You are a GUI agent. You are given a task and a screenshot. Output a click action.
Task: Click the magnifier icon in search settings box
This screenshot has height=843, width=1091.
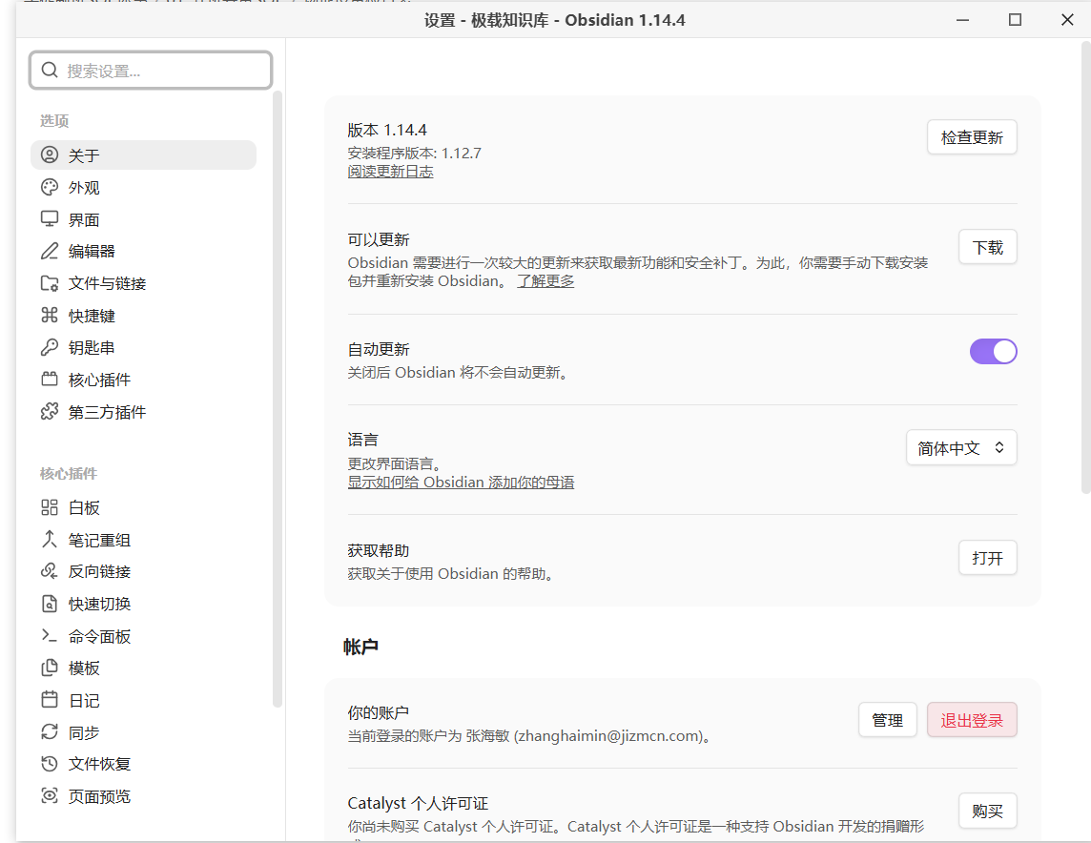[50, 71]
